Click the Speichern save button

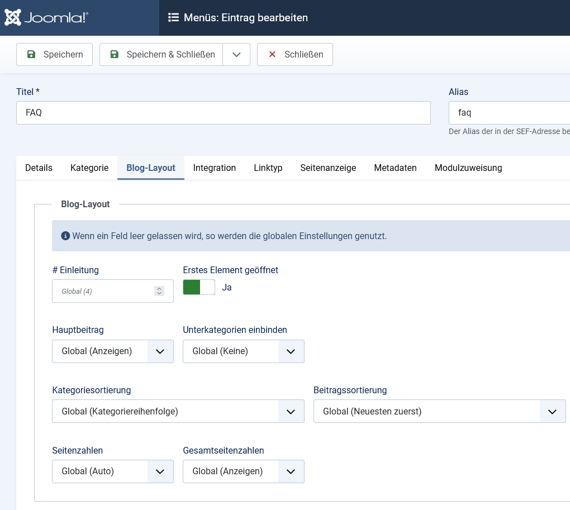tap(54, 55)
